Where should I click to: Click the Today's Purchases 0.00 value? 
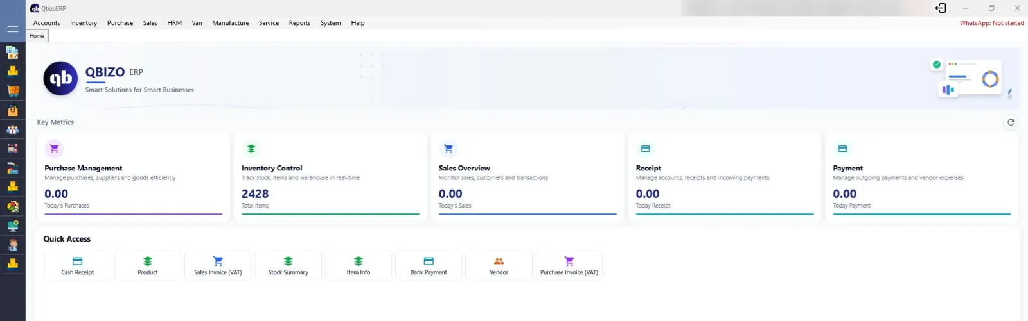(x=56, y=193)
